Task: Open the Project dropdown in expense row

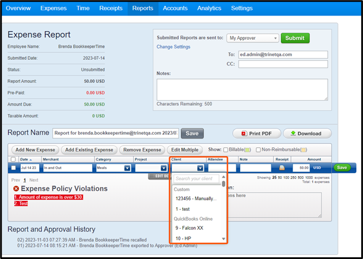Action: click(x=163, y=168)
